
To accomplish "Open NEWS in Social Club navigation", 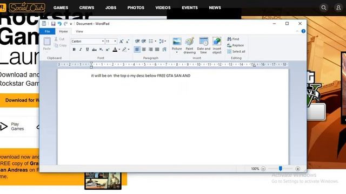I will click(x=215, y=8).
